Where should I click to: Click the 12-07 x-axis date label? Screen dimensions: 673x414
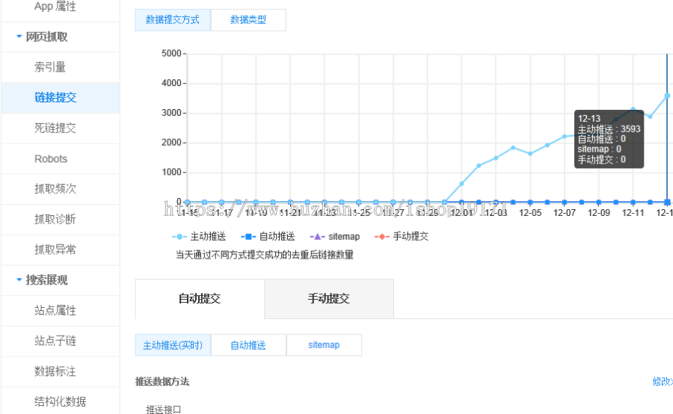pyautogui.click(x=565, y=213)
